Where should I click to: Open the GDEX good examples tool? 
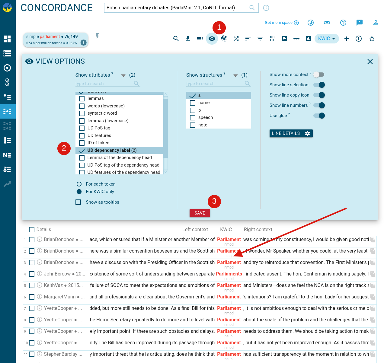coord(272,39)
